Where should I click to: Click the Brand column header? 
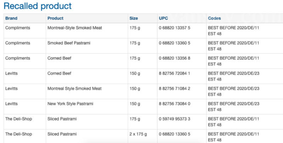tap(11, 18)
